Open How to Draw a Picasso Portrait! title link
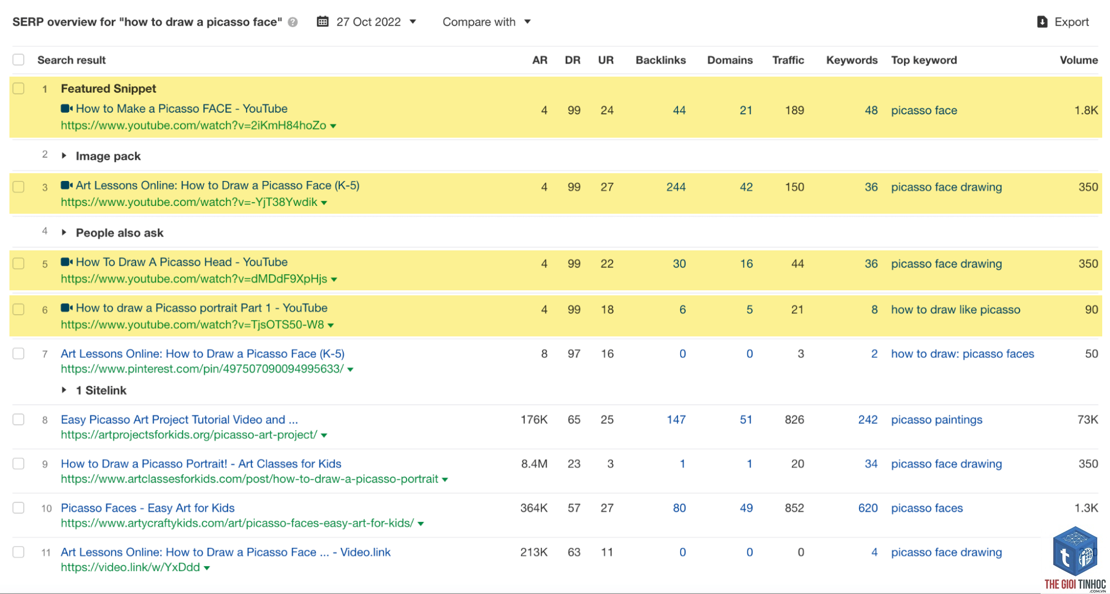 (x=201, y=464)
